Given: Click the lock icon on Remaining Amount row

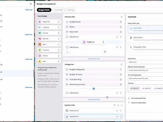Looking at the screenshot, I should (x=121, y=84).
